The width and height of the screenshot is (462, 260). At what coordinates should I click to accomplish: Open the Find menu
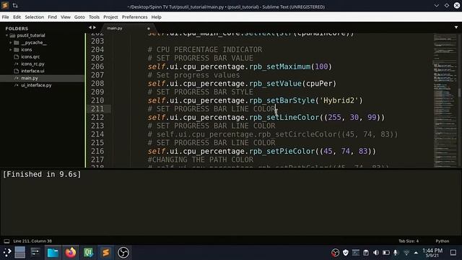52,17
